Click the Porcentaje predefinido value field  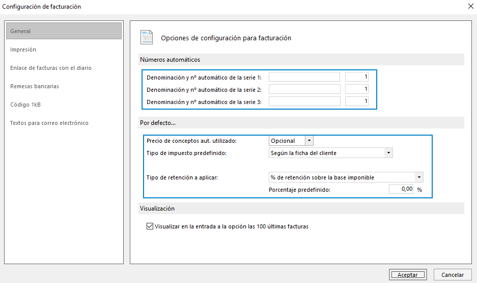[x=401, y=189]
